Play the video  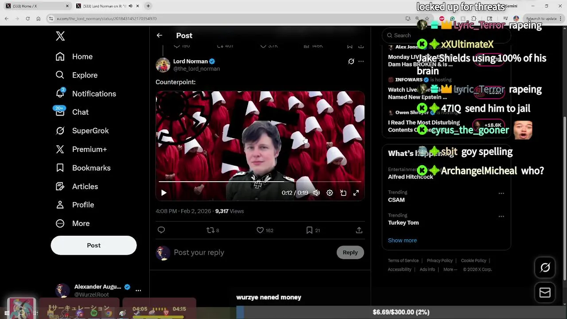163,193
